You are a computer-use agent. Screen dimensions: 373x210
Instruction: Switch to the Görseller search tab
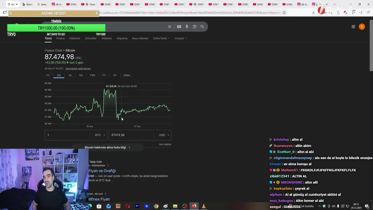(x=91, y=38)
